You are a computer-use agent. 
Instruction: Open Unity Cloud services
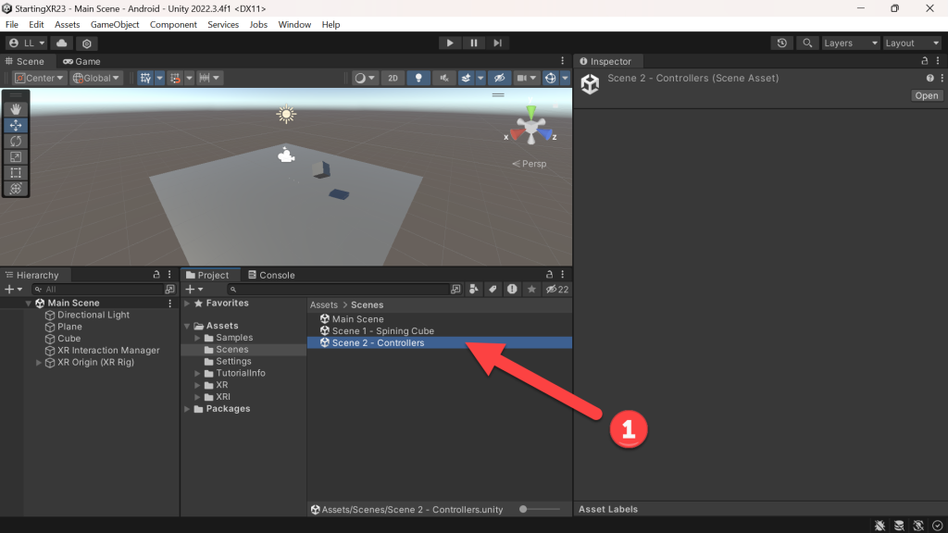click(x=62, y=43)
